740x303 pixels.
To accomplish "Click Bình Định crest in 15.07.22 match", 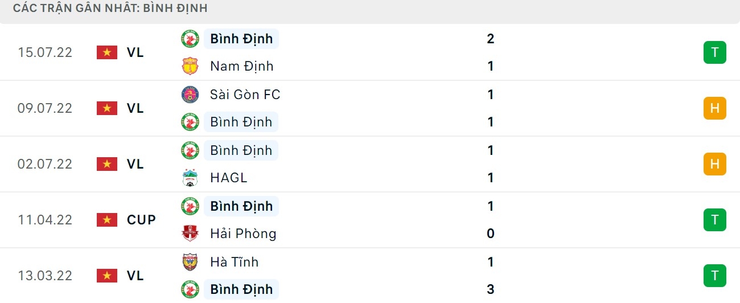I will [190, 39].
